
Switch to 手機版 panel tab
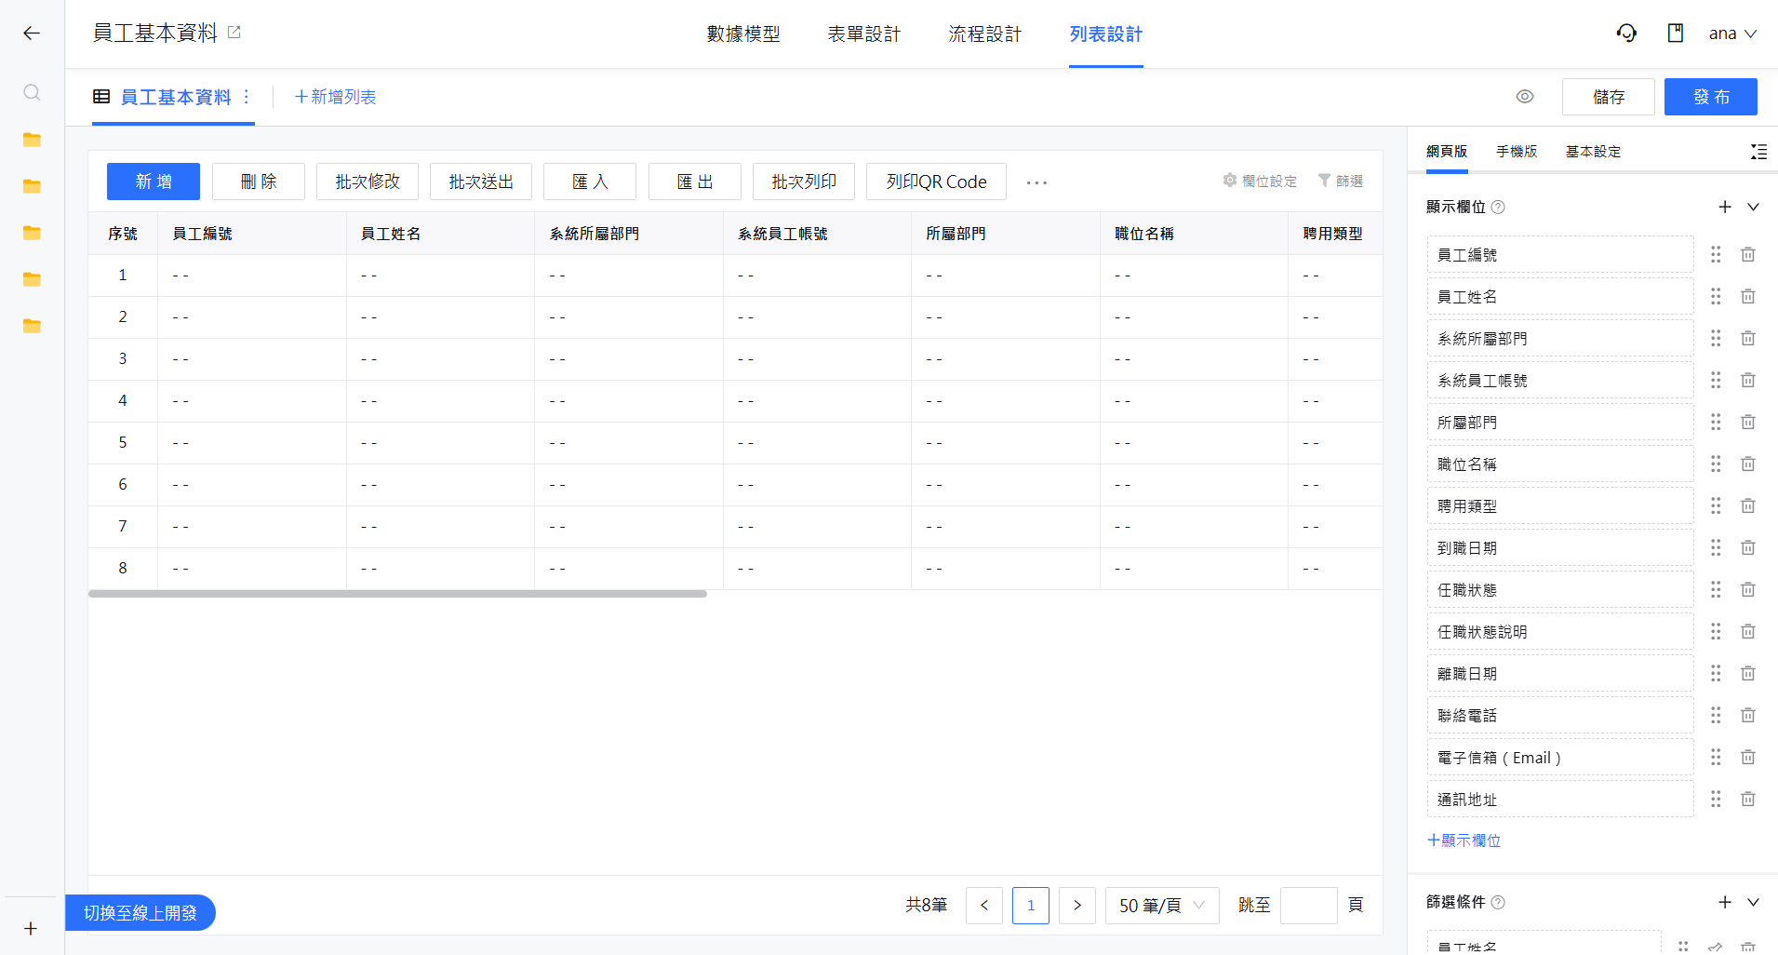(x=1517, y=151)
